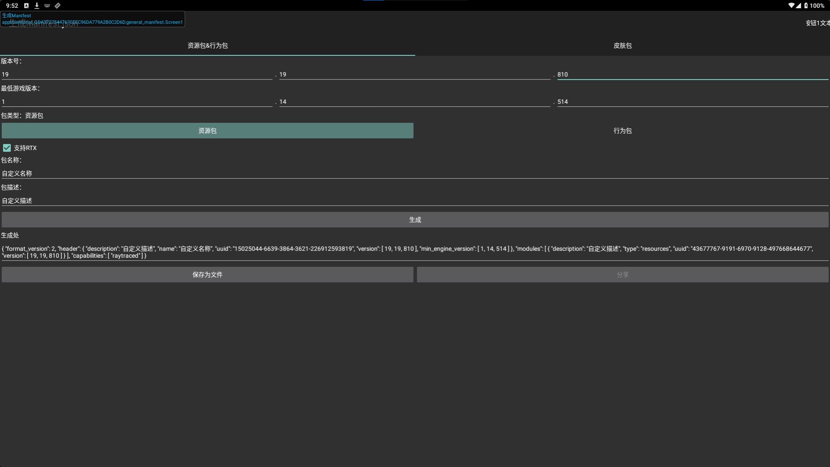This screenshot has width=830, height=467.
Task: Click the 保存为文件 button
Action: click(x=207, y=275)
